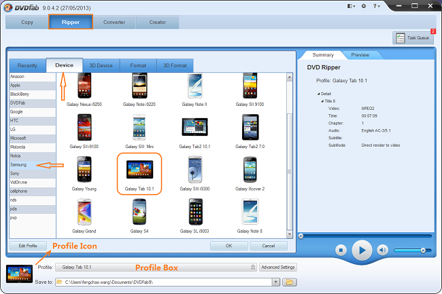Show the Preview panel tab
Screen dimensions: 442x294
[x=360, y=55]
